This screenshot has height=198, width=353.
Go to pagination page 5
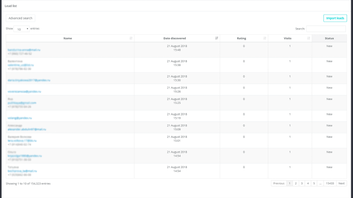click(x=314, y=183)
